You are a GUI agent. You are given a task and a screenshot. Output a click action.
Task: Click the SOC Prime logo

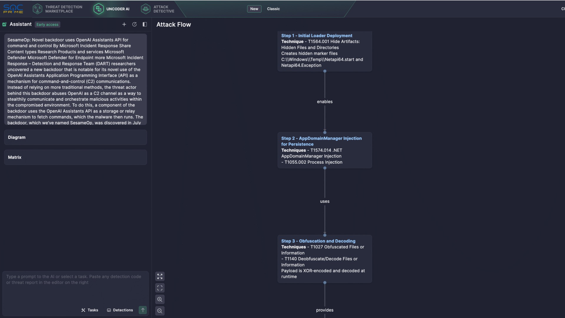click(13, 9)
